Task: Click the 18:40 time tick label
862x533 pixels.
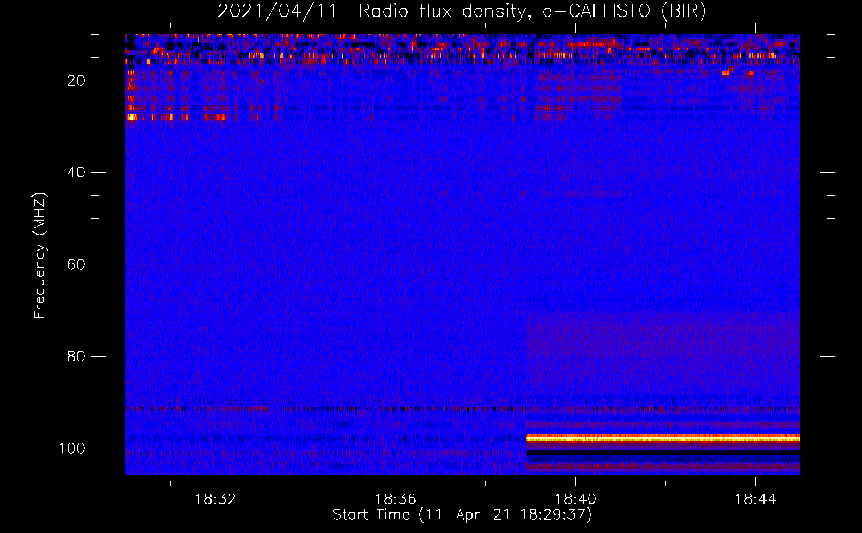Action: click(575, 499)
